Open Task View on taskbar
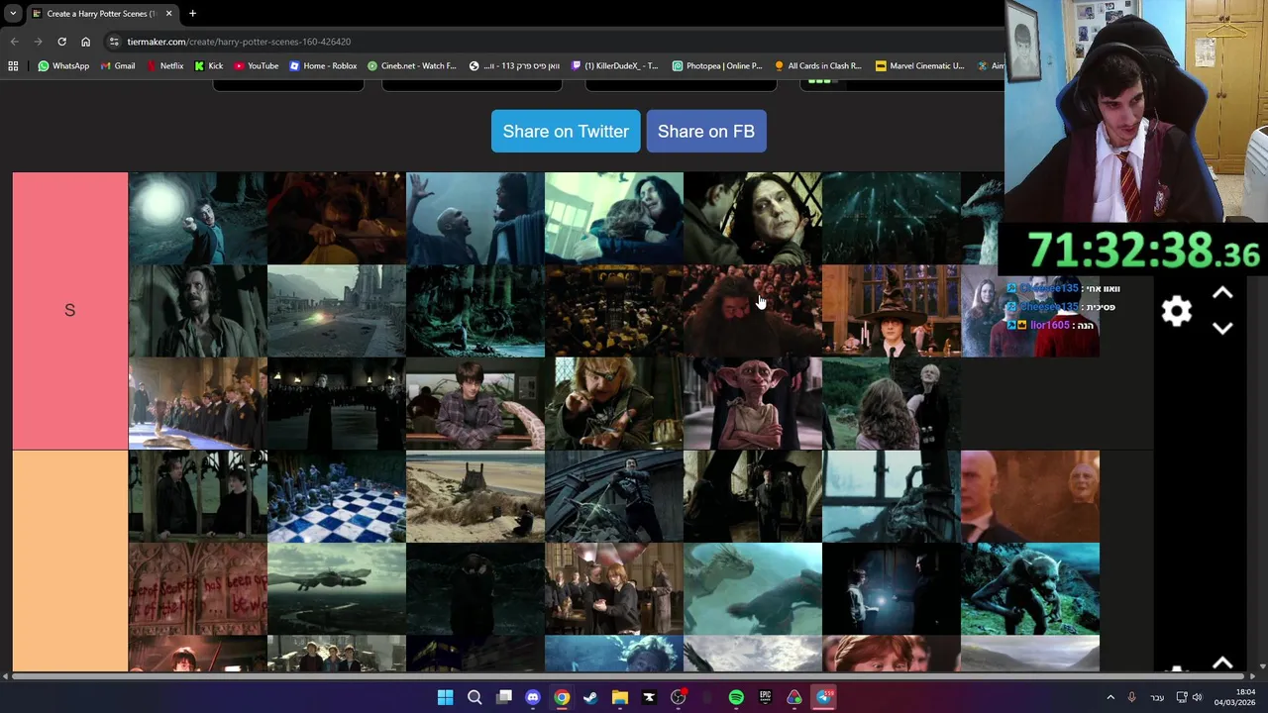 coord(503,697)
